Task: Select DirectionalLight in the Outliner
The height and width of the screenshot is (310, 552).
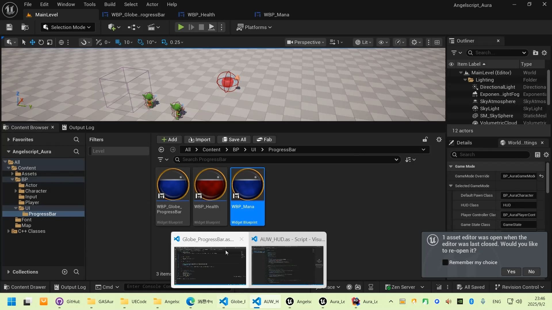Action: coord(497,87)
